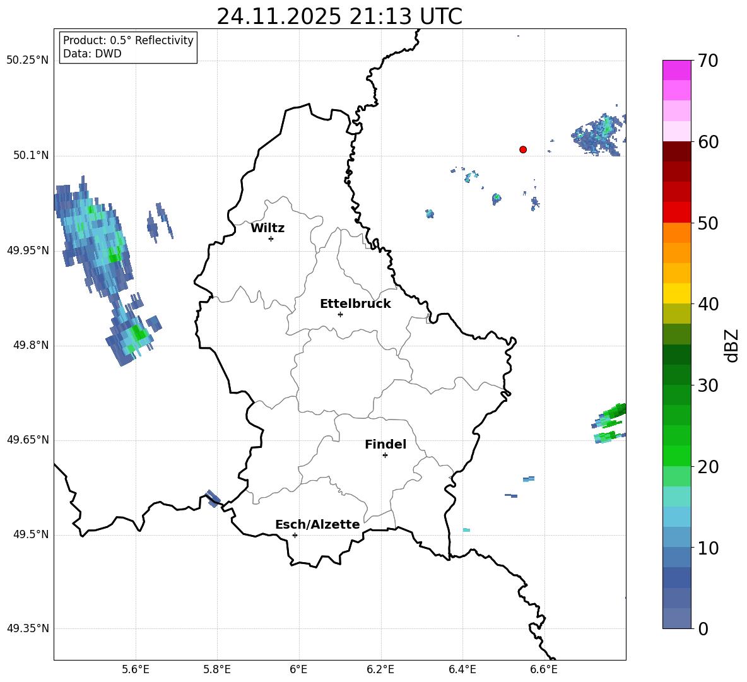
Task: Click the 40 label on colorbar
Action: pos(708,304)
